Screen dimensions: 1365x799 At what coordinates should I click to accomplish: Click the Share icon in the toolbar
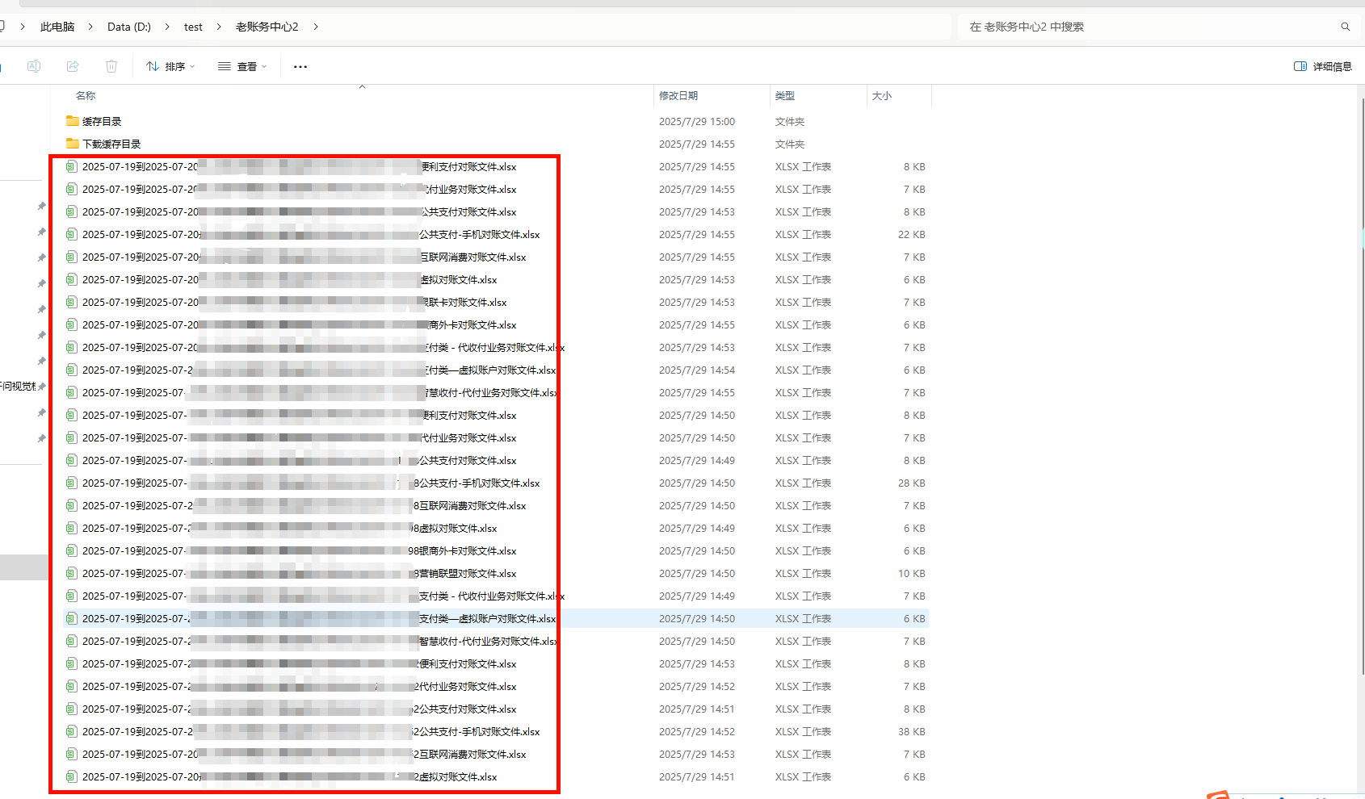click(x=73, y=66)
